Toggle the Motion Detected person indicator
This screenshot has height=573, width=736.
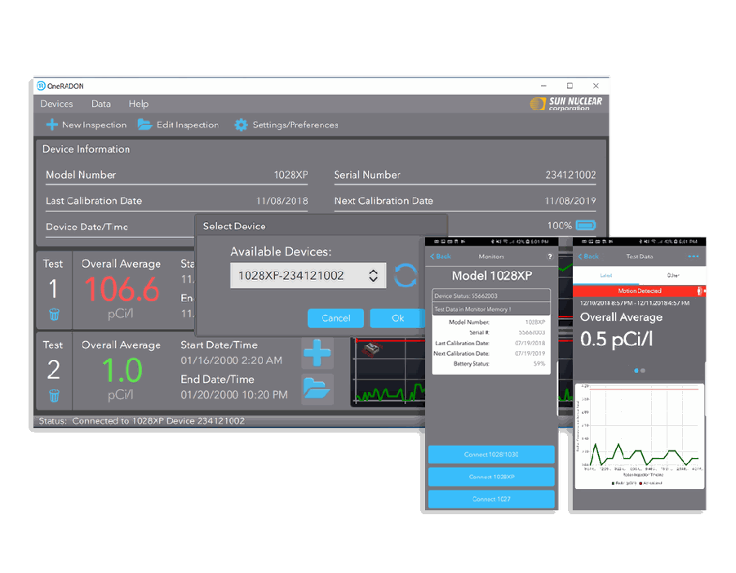click(698, 291)
